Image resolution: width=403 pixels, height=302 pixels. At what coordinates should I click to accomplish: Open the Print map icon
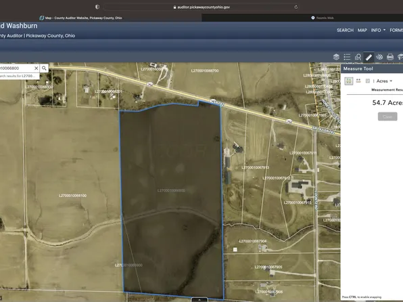[x=390, y=57]
